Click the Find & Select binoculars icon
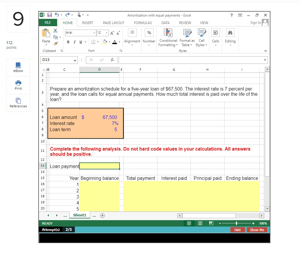The image size is (300, 266). point(230,33)
